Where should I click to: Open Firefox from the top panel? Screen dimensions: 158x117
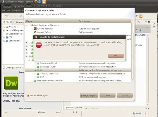(x=36, y=2)
